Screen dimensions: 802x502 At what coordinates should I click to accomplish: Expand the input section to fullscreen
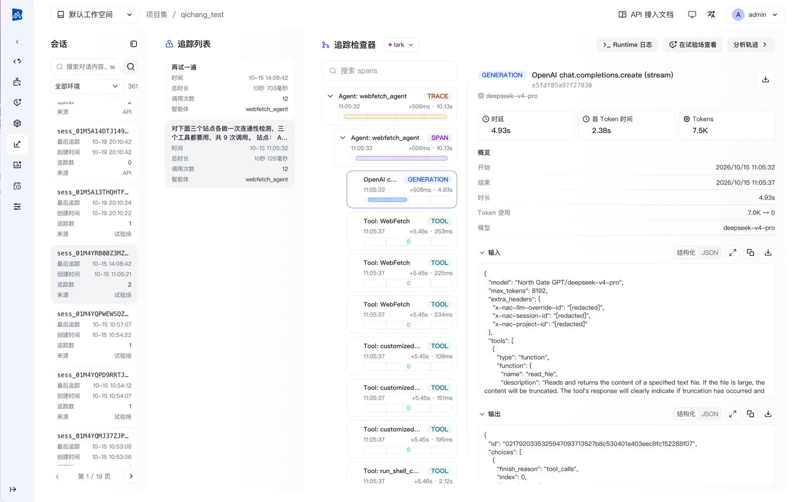pyautogui.click(x=733, y=253)
